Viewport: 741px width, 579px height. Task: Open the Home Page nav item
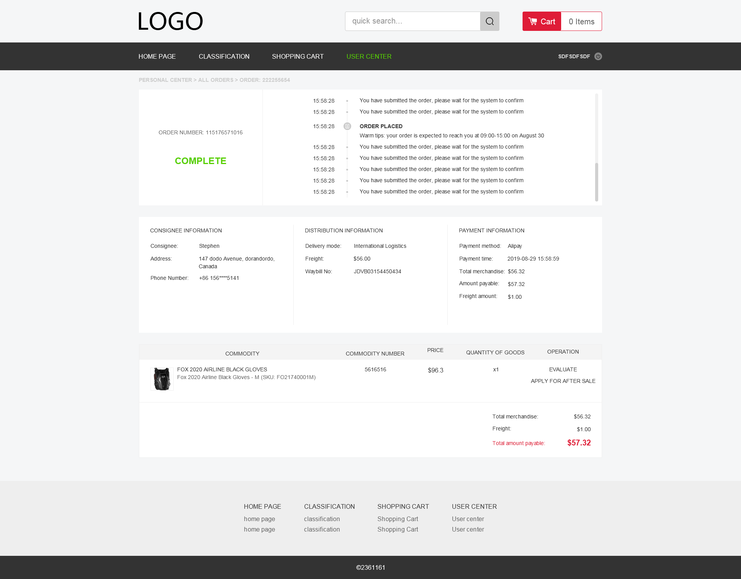pos(157,56)
